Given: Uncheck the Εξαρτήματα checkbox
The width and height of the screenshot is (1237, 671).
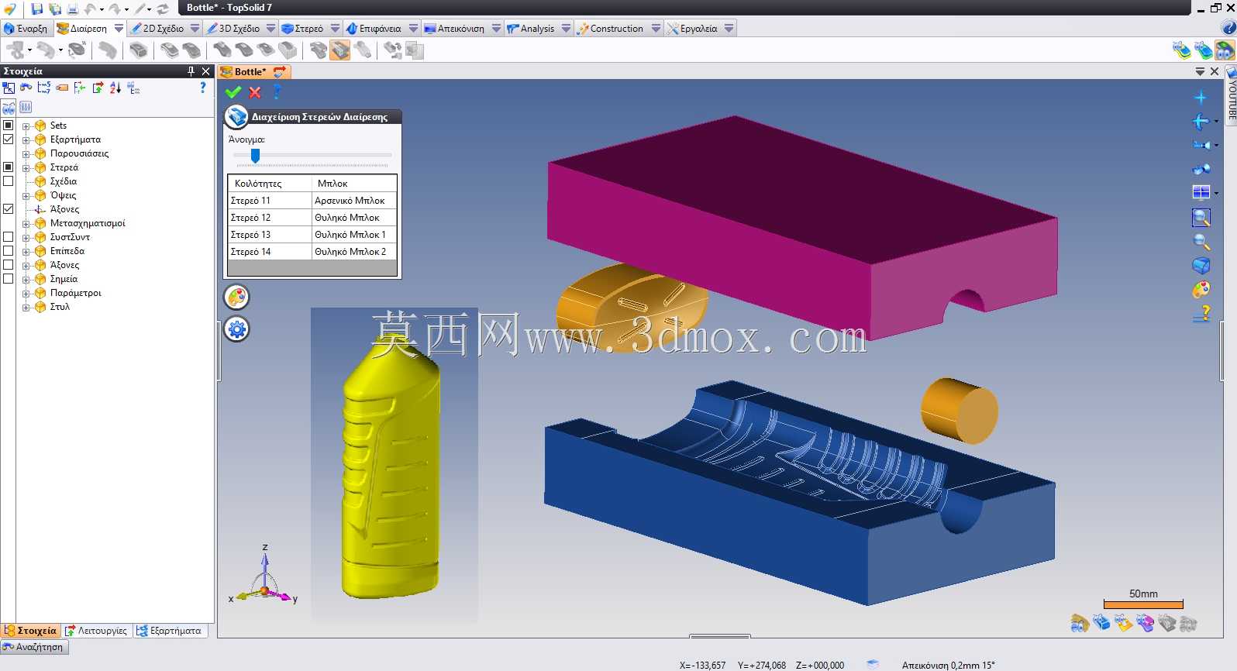Looking at the screenshot, I should tap(9, 139).
